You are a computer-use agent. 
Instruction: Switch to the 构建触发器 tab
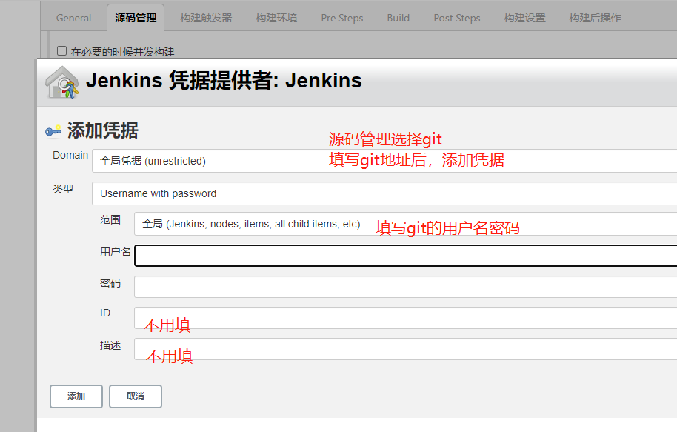[206, 18]
